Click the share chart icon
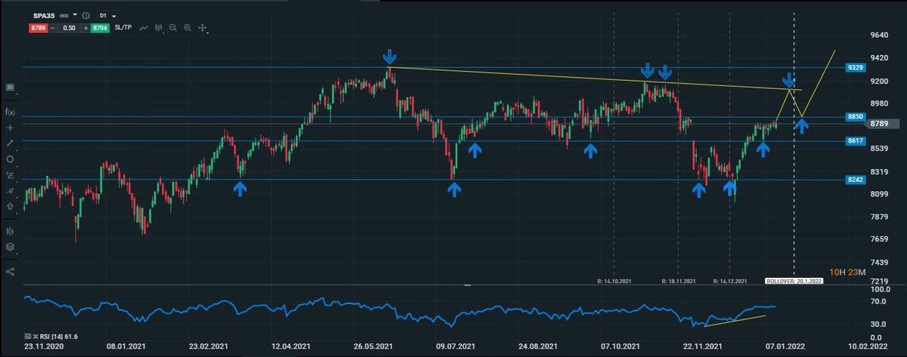The height and width of the screenshot is (357, 907). click(x=10, y=271)
